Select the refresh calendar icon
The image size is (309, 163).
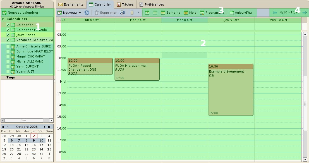87,12
